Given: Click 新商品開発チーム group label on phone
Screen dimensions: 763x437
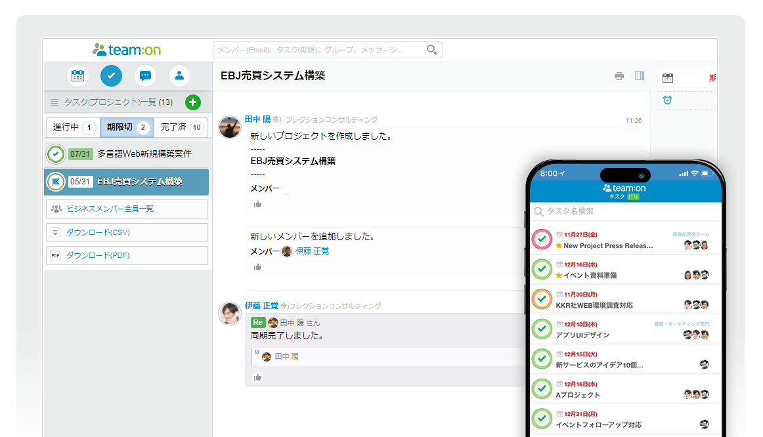Looking at the screenshot, I should point(691,234).
